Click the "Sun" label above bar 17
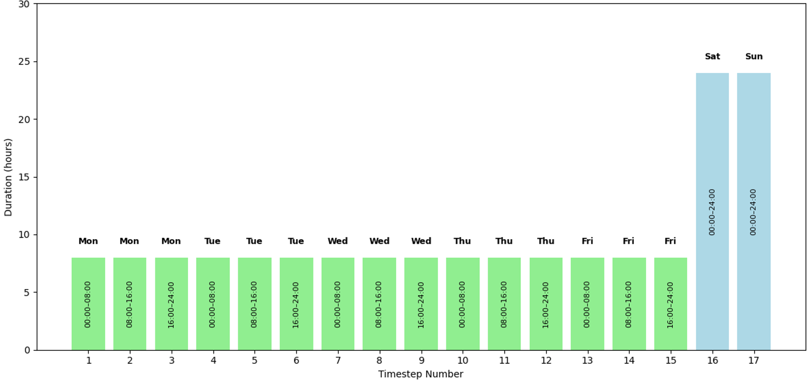808x383 pixels. tap(754, 57)
